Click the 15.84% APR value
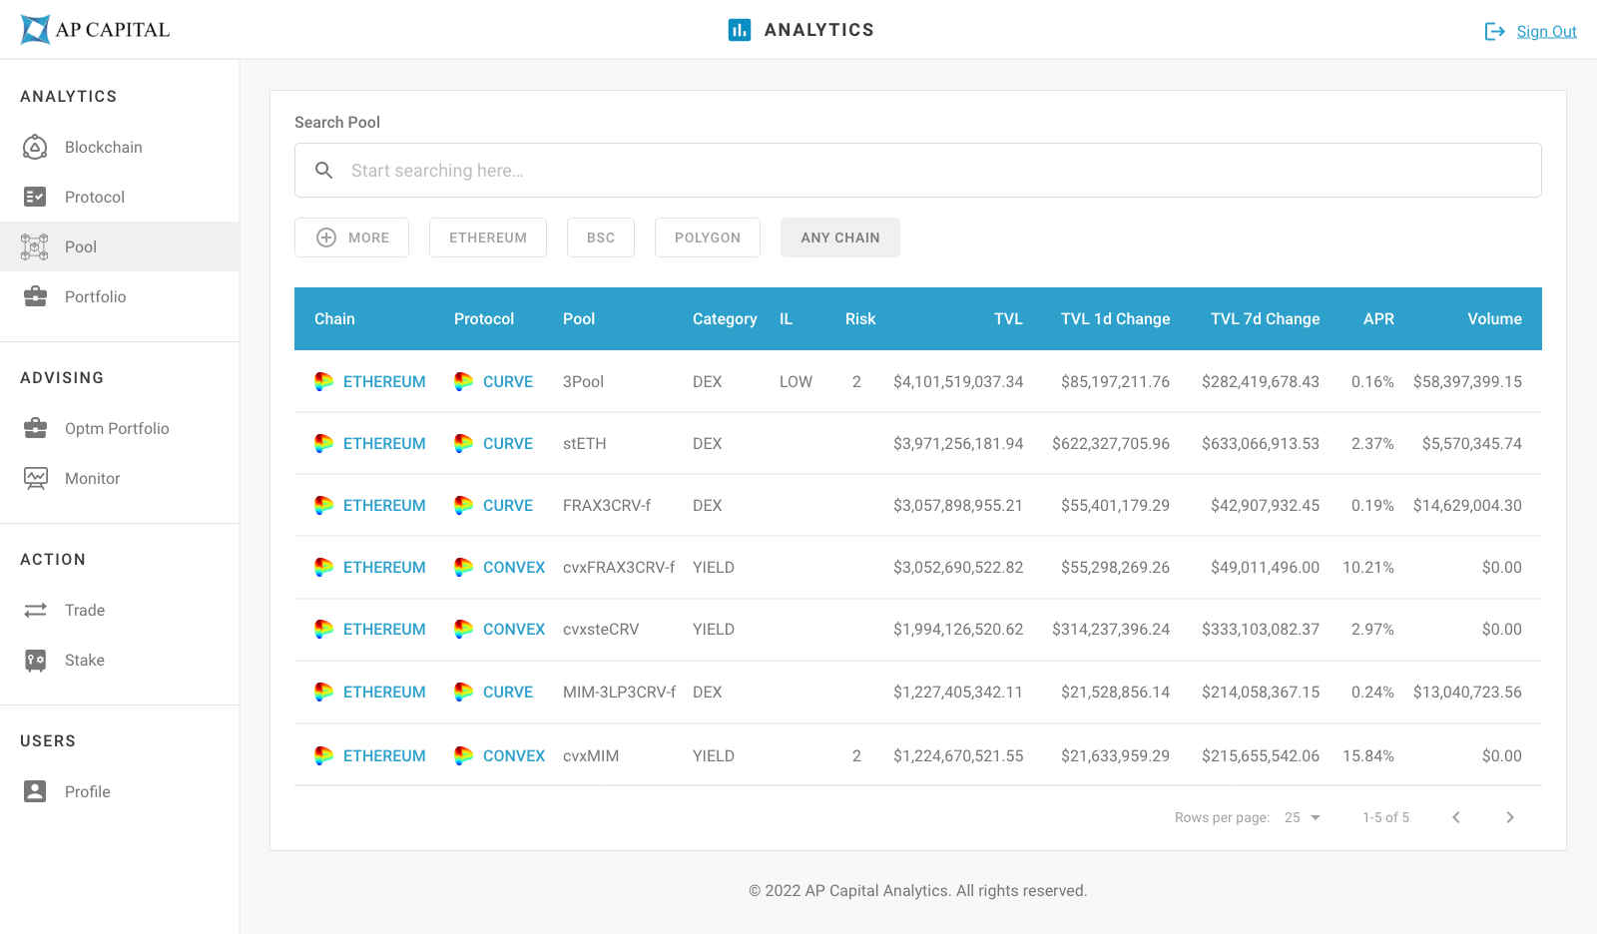The width and height of the screenshot is (1597, 934). pyautogui.click(x=1367, y=755)
